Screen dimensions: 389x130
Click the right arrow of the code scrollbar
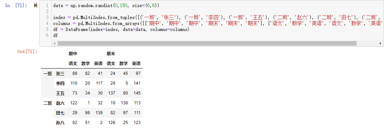pyautogui.click(x=380, y=44)
